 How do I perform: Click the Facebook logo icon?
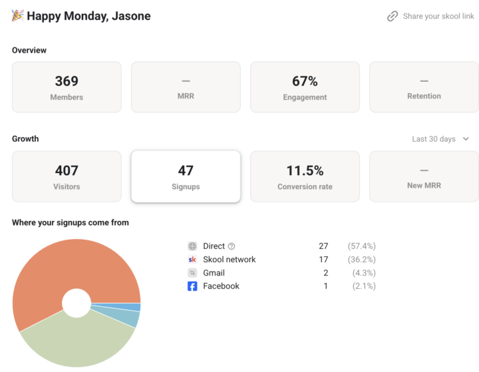click(x=192, y=286)
